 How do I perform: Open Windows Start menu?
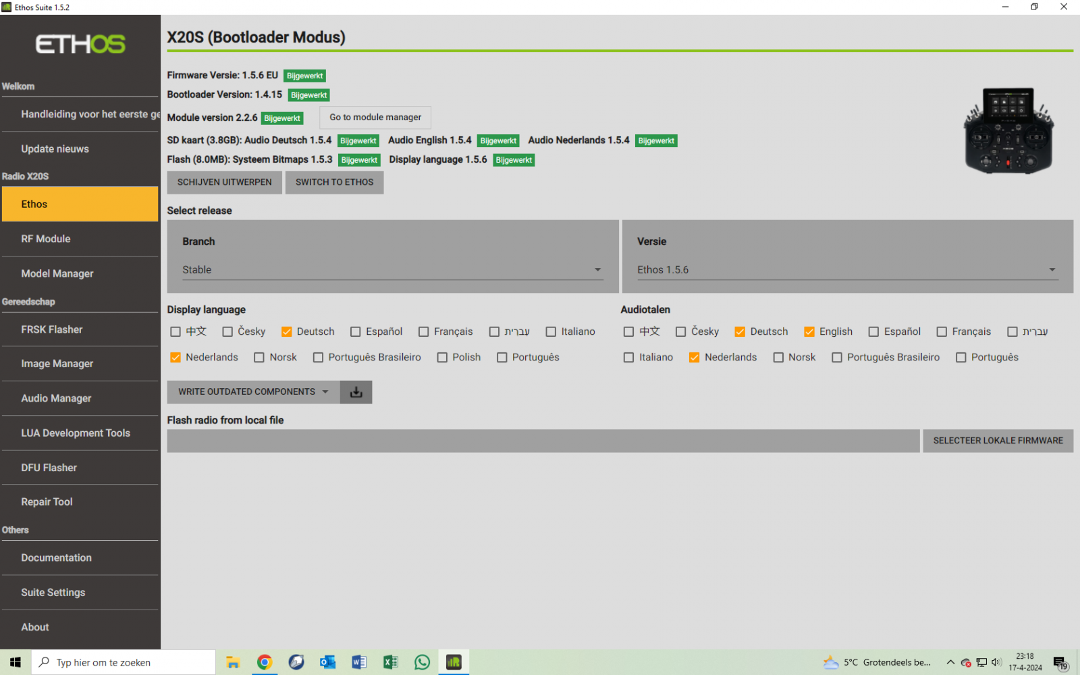[16, 662]
